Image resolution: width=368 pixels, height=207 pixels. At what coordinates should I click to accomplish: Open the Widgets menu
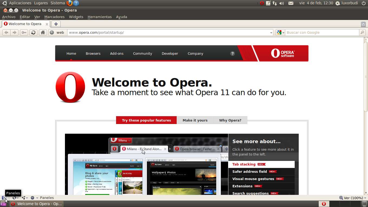click(x=76, y=17)
